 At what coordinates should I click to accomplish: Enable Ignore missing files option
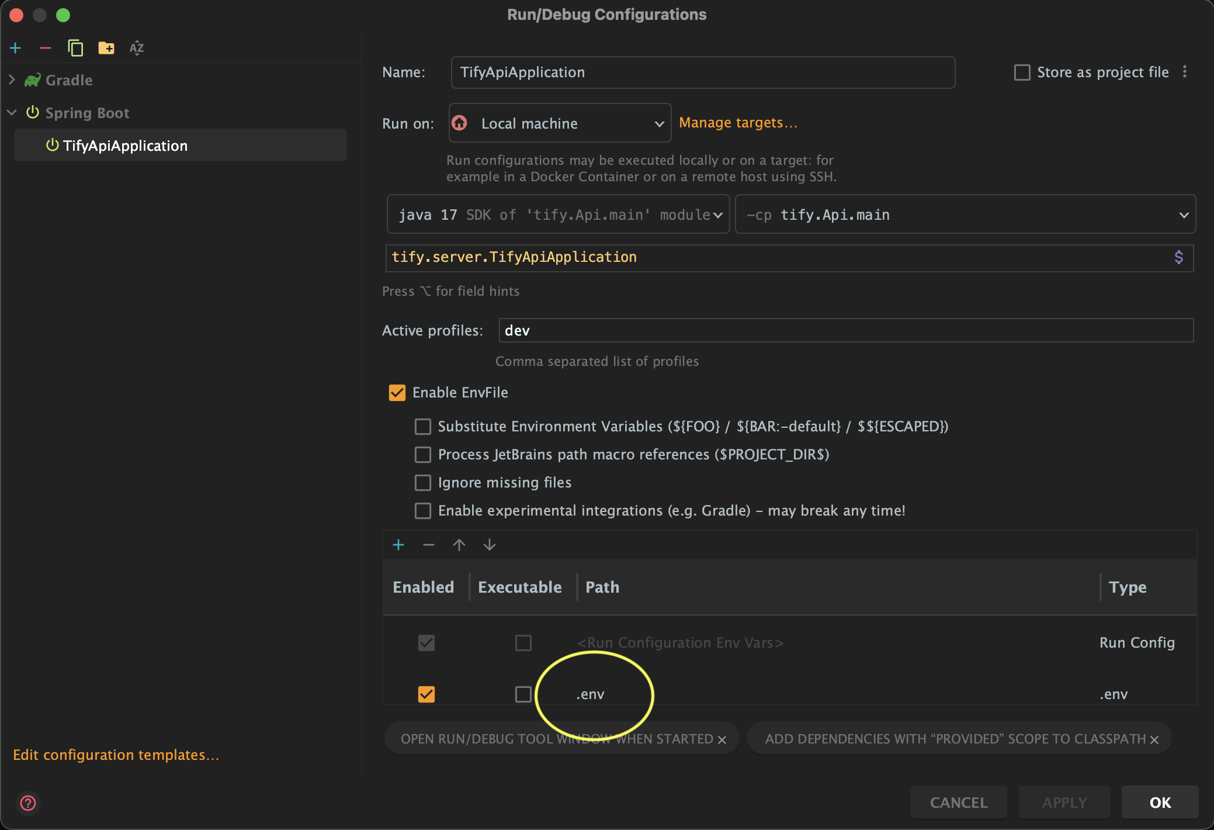point(423,483)
